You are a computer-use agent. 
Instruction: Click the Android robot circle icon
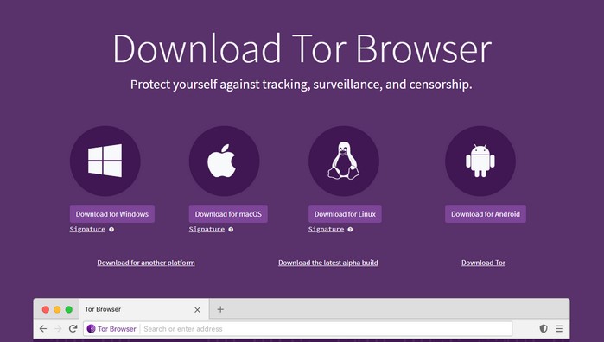pos(480,161)
